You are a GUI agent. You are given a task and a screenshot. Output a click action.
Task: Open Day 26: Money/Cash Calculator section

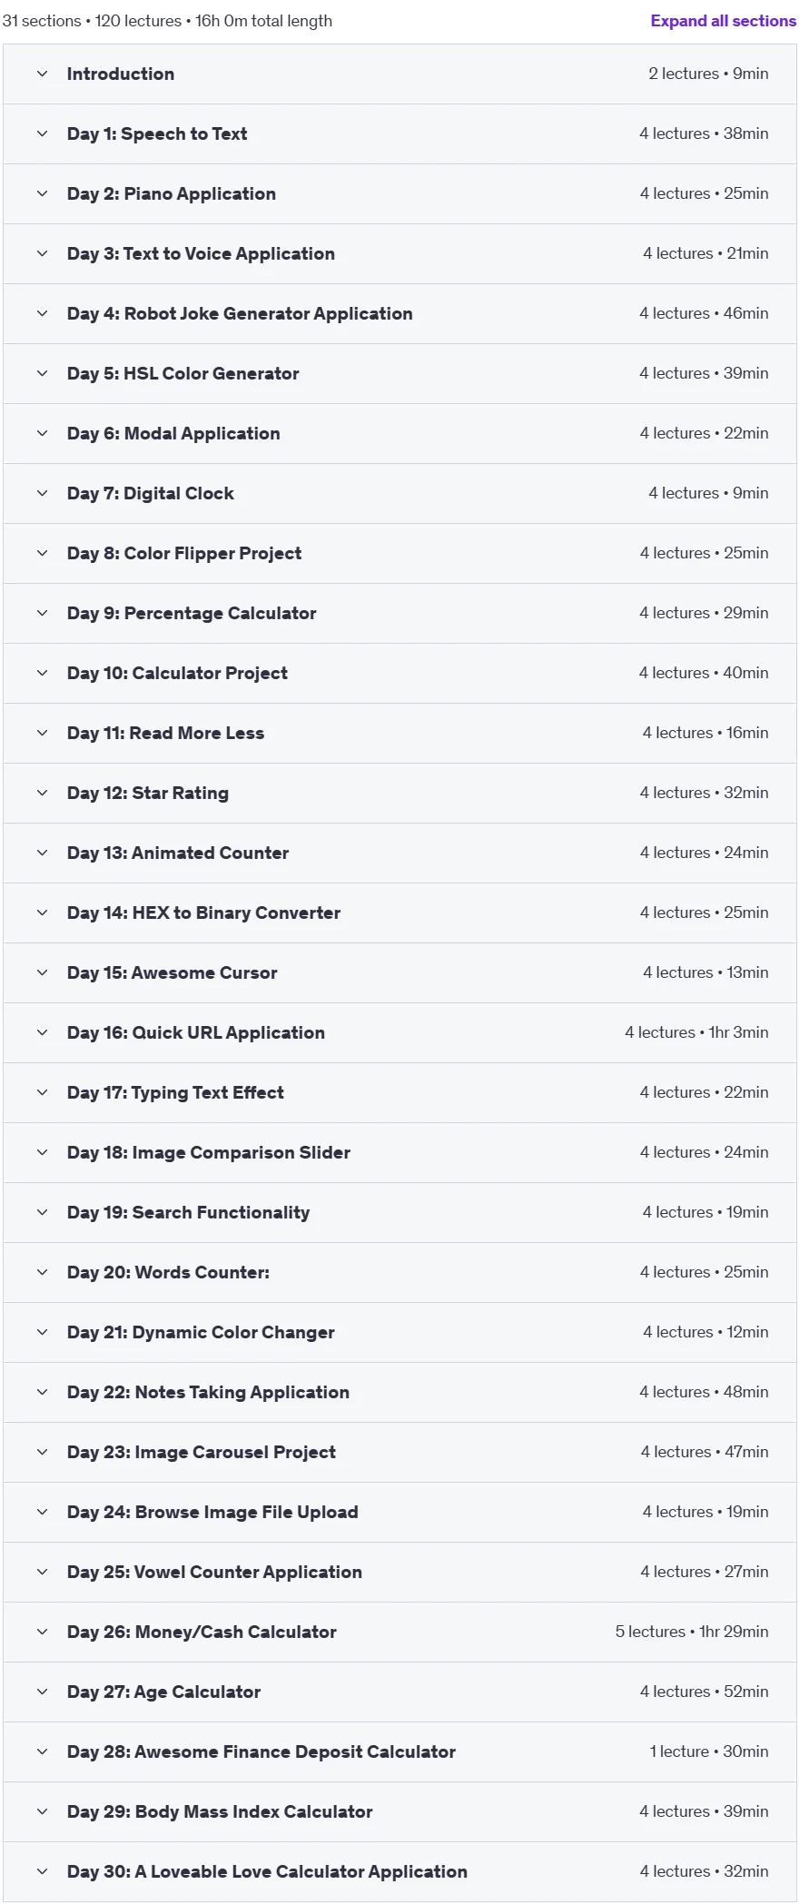tap(399, 1632)
